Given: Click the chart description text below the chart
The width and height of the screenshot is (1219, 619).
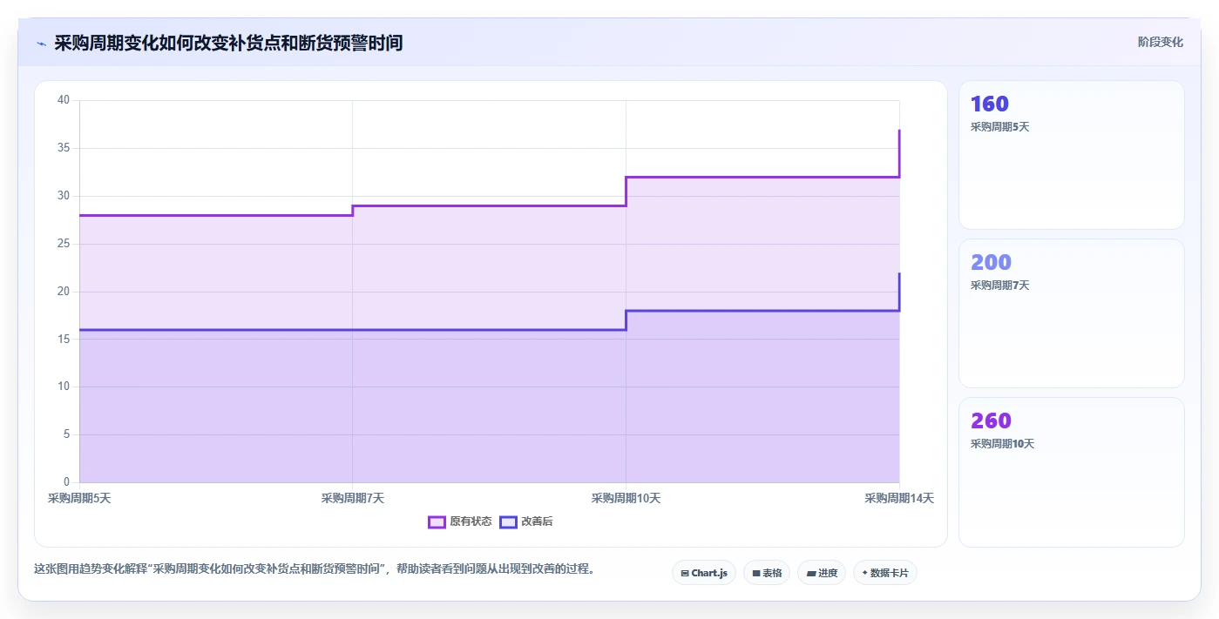Looking at the screenshot, I should point(314,569).
